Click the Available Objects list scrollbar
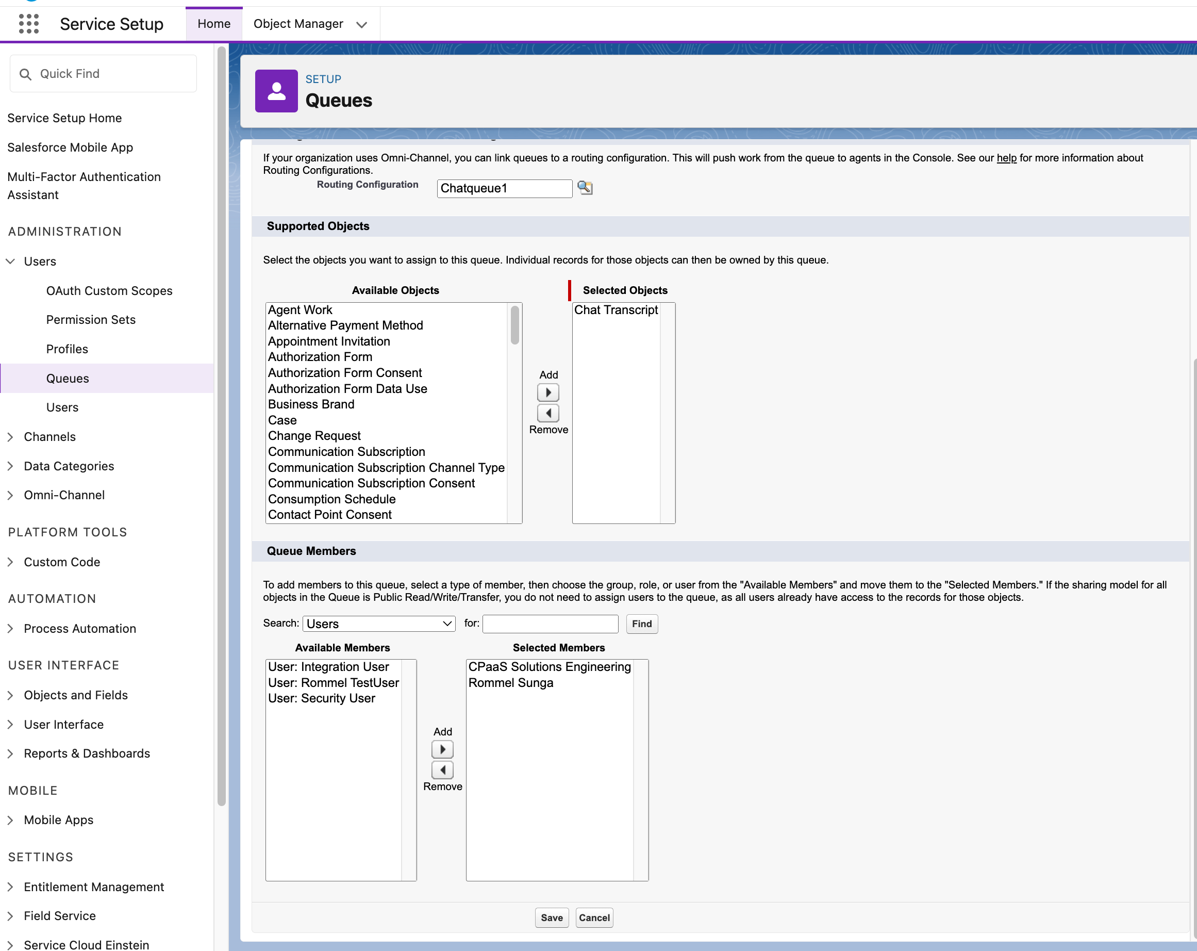This screenshot has width=1197, height=951. coord(514,325)
